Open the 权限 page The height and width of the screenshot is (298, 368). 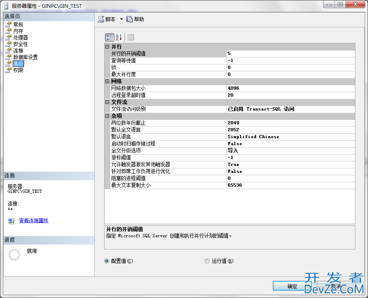click(18, 70)
